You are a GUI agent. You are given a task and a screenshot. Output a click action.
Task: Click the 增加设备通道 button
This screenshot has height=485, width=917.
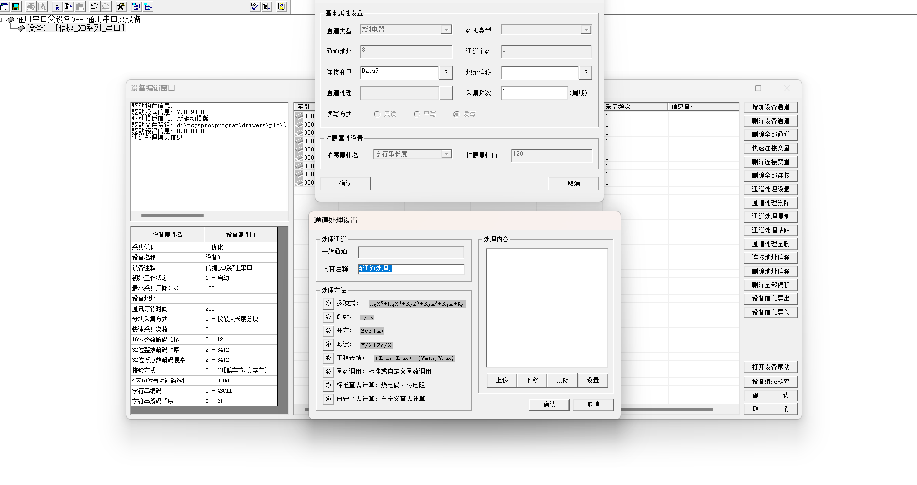click(x=770, y=107)
